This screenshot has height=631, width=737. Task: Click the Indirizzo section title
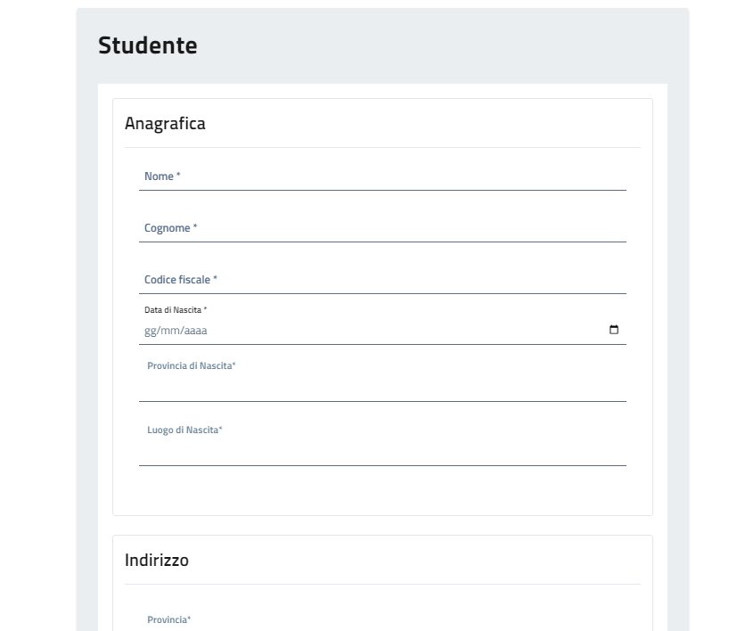pos(157,561)
